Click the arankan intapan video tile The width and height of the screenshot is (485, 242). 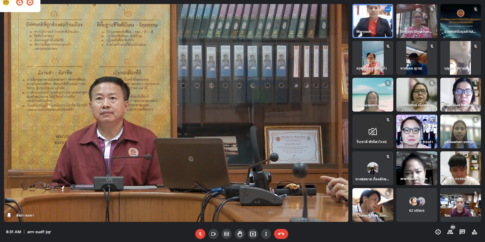(417, 168)
